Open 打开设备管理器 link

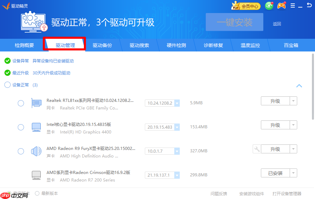[x=288, y=193]
